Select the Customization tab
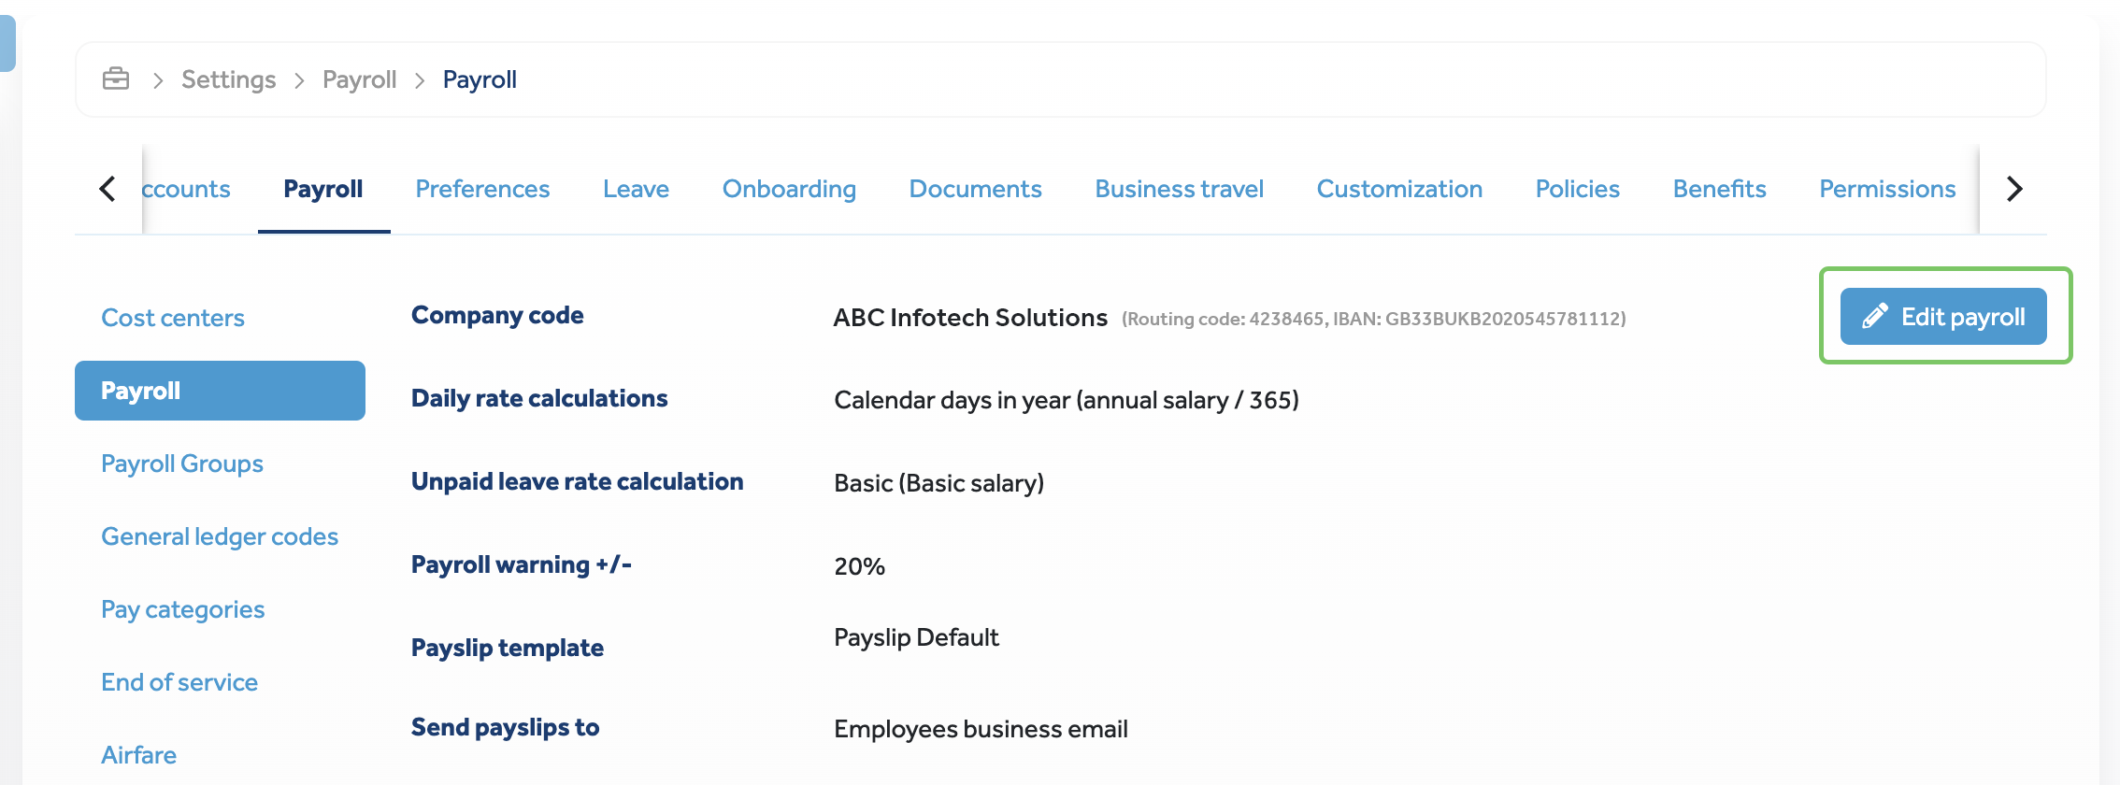The height and width of the screenshot is (785, 2120). point(1399,189)
